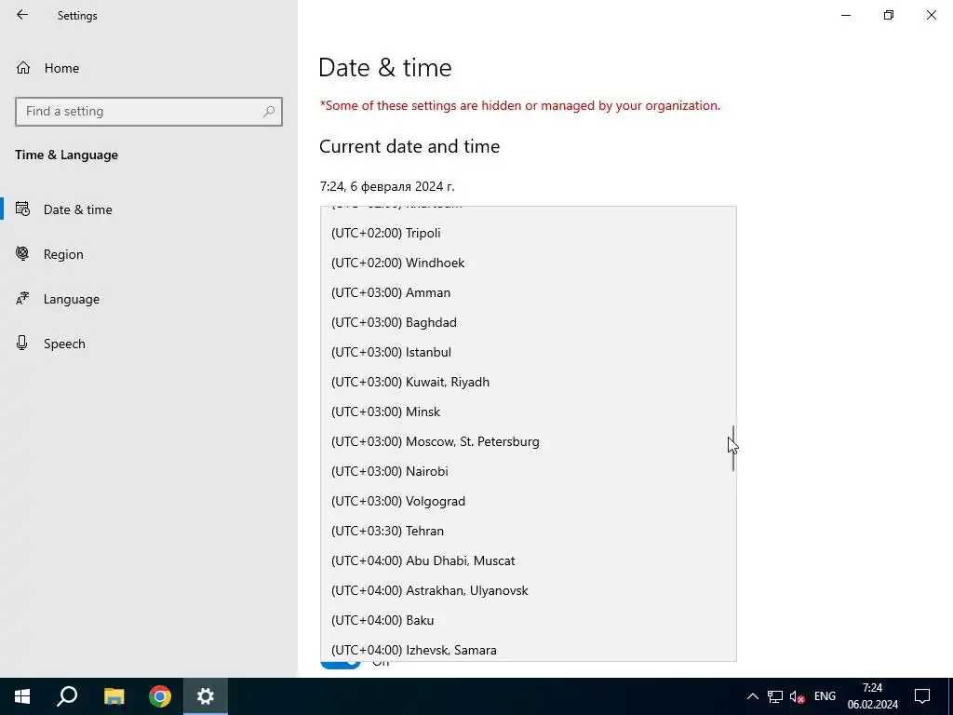
Task: Select (UTC+02:00) Windhoek time zone
Action: click(x=529, y=263)
